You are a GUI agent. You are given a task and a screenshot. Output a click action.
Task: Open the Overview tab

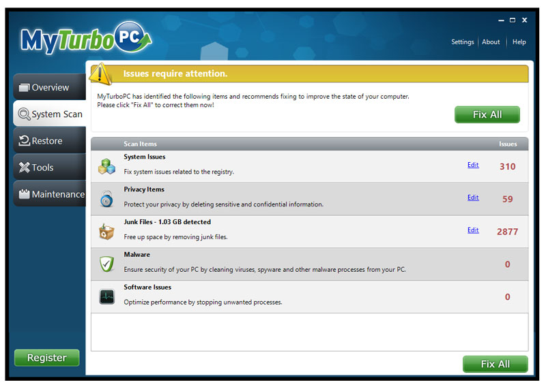[x=48, y=87]
